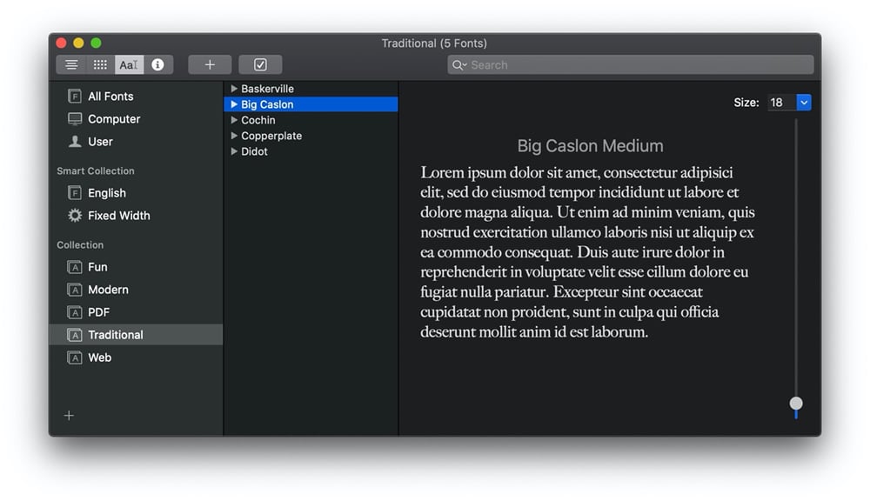Switch to Custom text preview mode
The height and width of the screenshot is (501, 870).
point(129,65)
